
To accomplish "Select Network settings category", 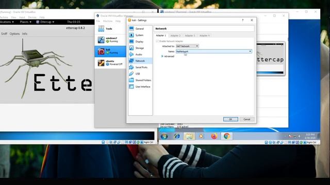I will pos(140,61).
